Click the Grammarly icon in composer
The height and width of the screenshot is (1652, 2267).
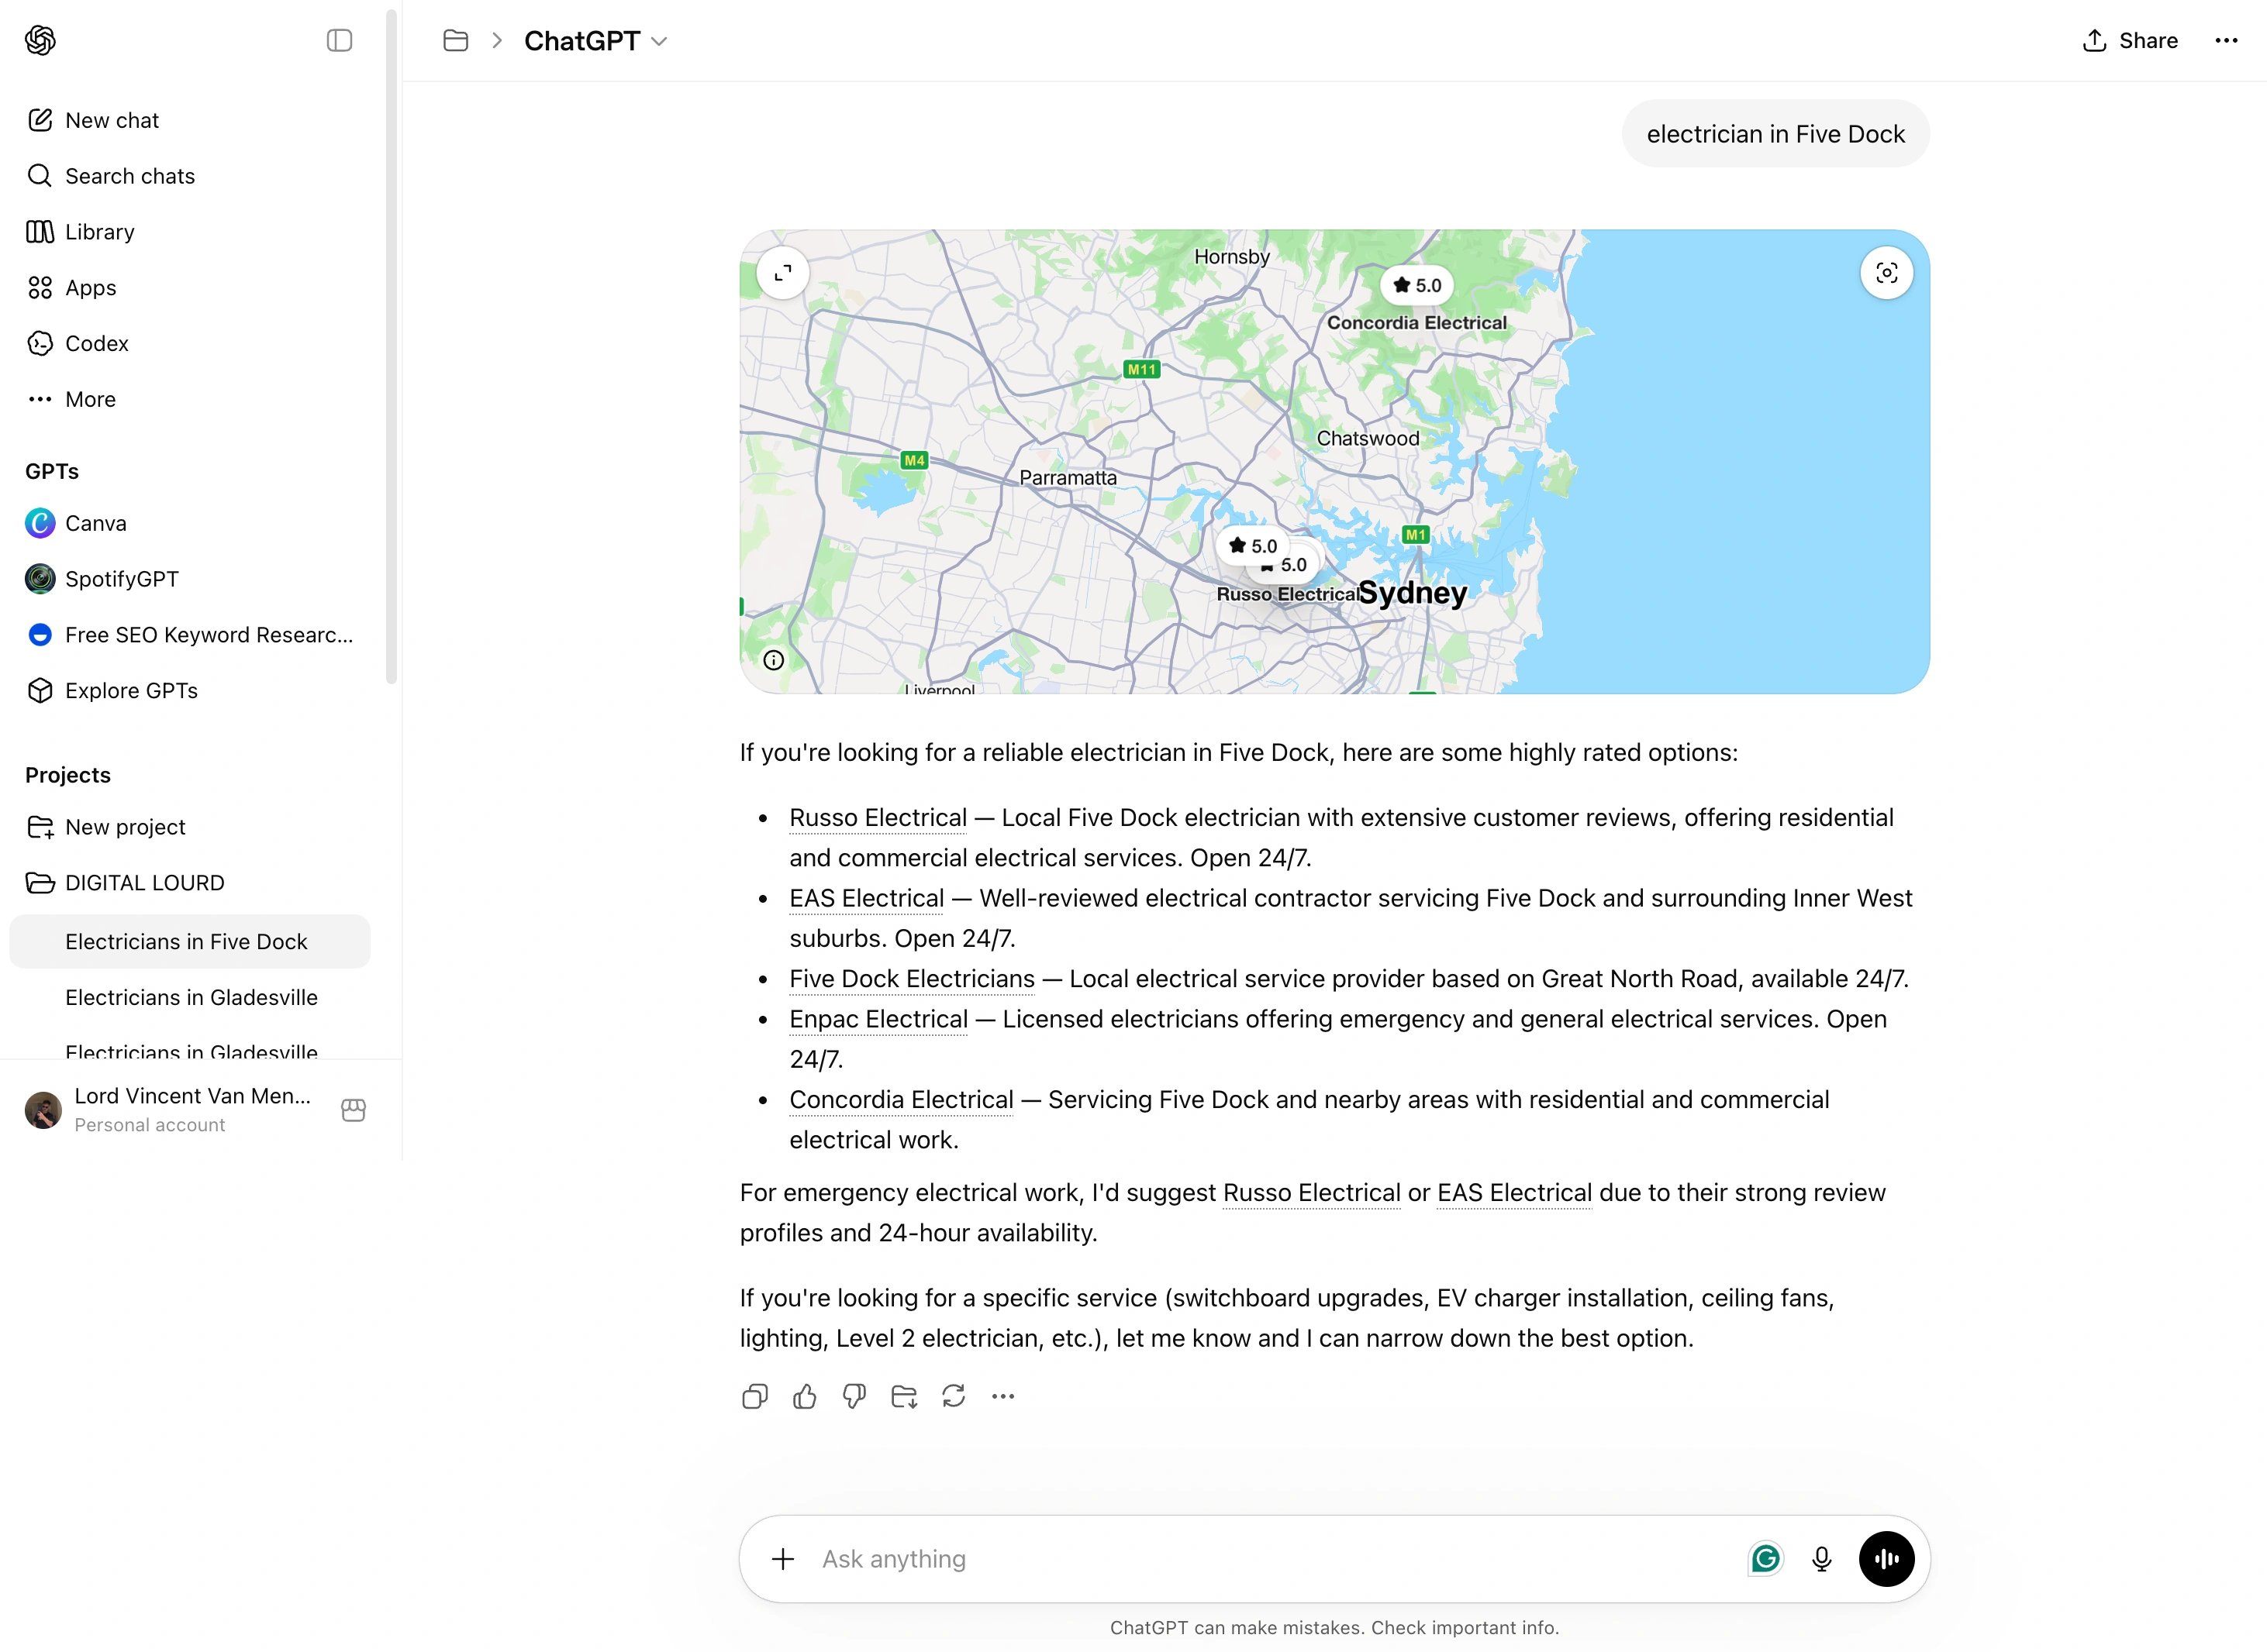(1766, 1559)
